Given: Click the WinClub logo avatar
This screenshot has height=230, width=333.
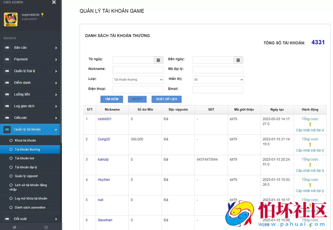Looking at the screenshot, I should tap(11, 19).
